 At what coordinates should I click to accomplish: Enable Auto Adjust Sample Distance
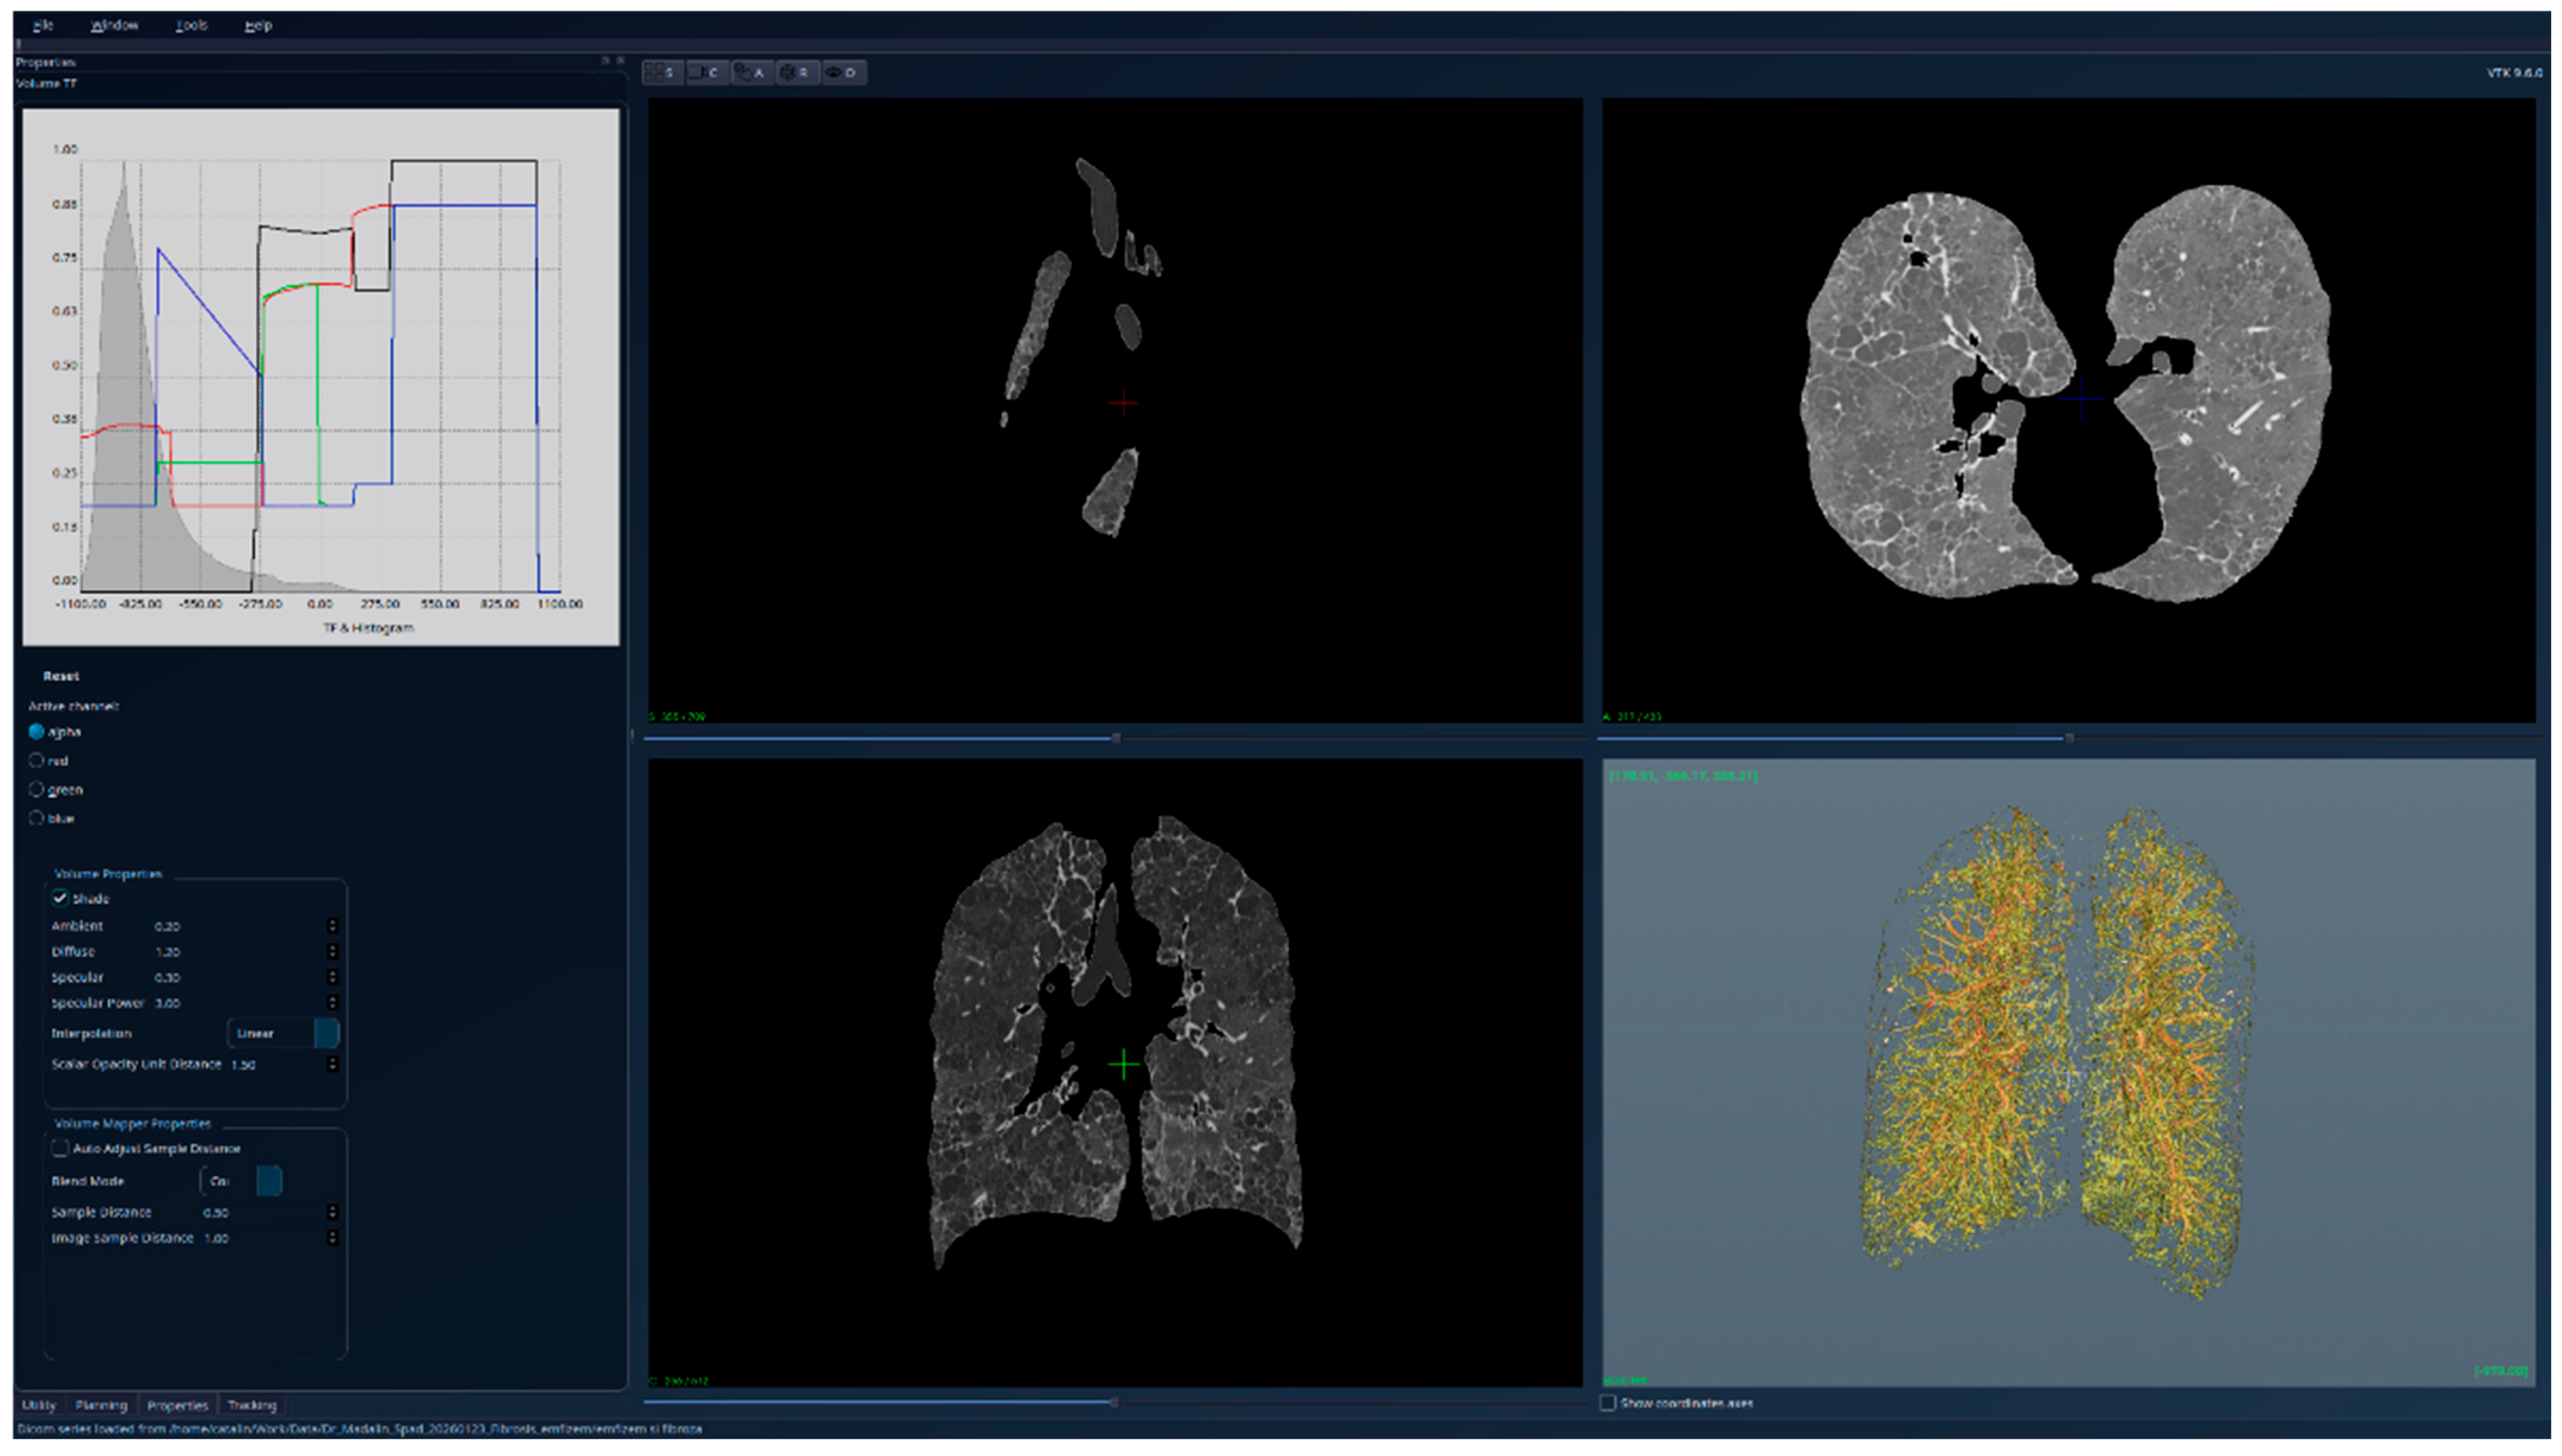tap(60, 1148)
